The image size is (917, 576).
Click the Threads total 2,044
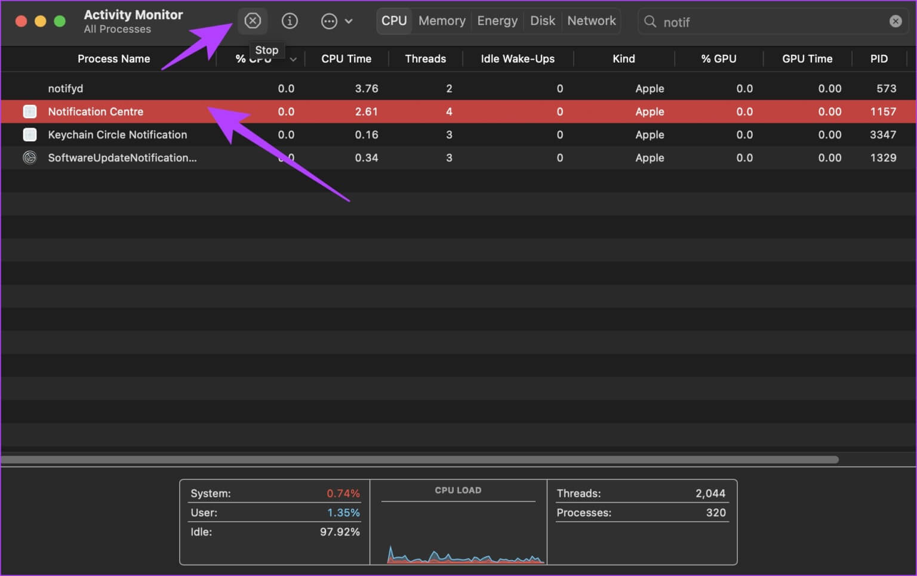(710, 494)
